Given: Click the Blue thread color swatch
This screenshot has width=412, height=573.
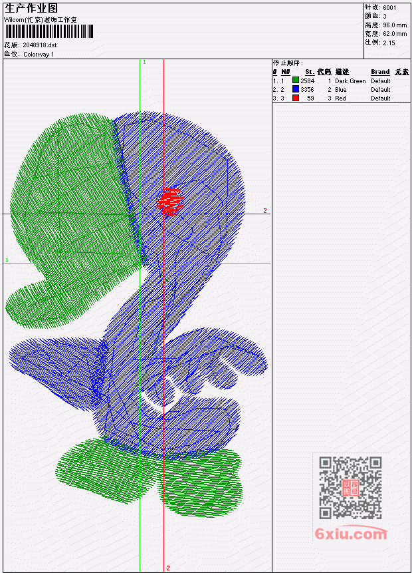Looking at the screenshot, I should click(x=296, y=89).
